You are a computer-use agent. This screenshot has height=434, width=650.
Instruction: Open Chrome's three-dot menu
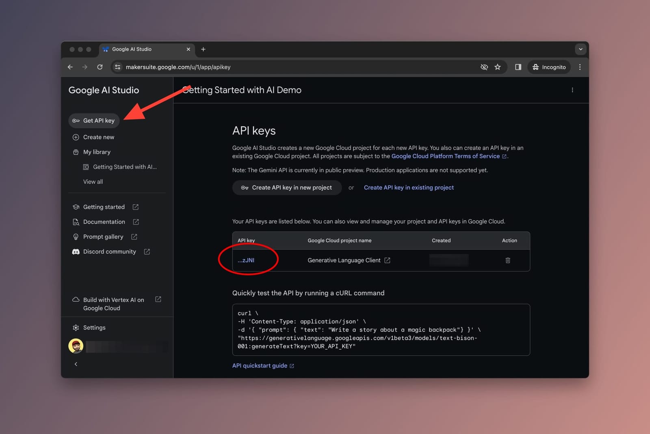tap(580, 67)
